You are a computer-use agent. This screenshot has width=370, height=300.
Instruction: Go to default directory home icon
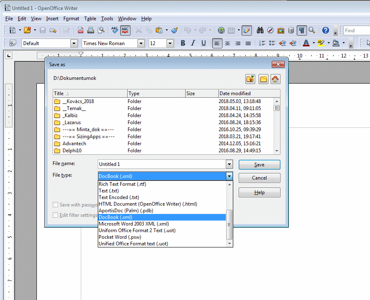click(x=275, y=79)
